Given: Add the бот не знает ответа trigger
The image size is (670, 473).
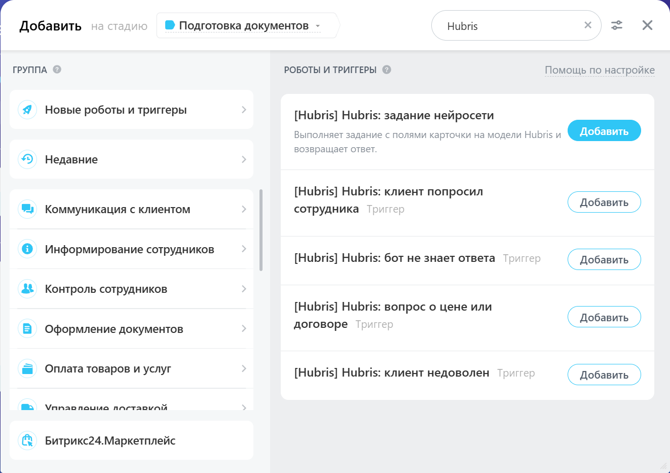Looking at the screenshot, I should click(604, 259).
